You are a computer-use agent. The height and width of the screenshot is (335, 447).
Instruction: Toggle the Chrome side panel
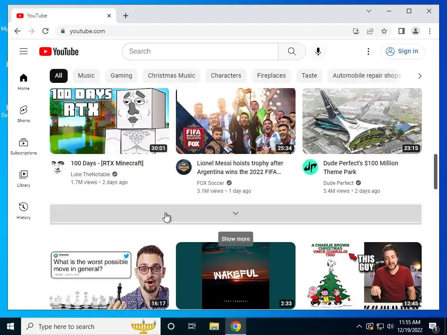point(402,31)
